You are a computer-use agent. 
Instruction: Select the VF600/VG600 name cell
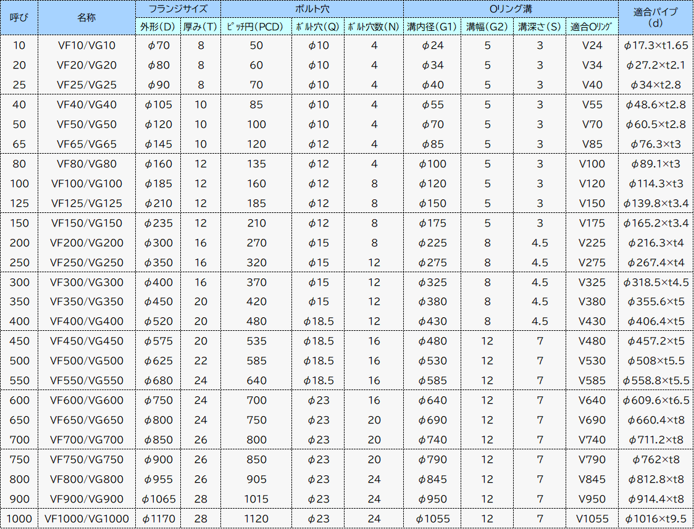pyautogui.click(x=86, y=400)
